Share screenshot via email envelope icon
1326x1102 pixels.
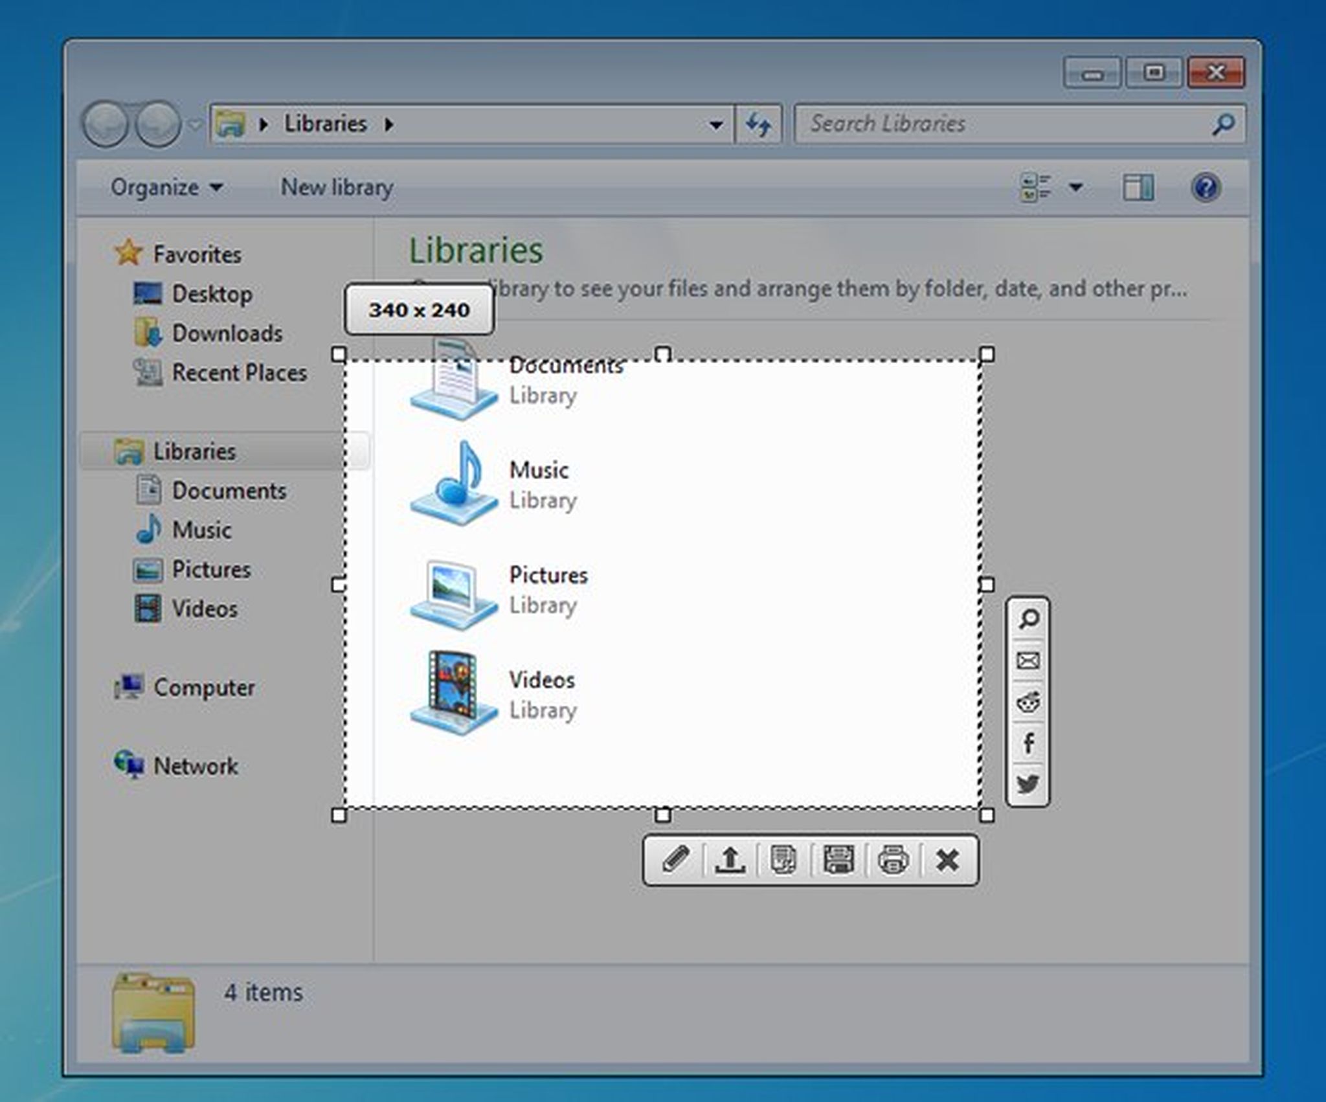[x=1028, y=660]
